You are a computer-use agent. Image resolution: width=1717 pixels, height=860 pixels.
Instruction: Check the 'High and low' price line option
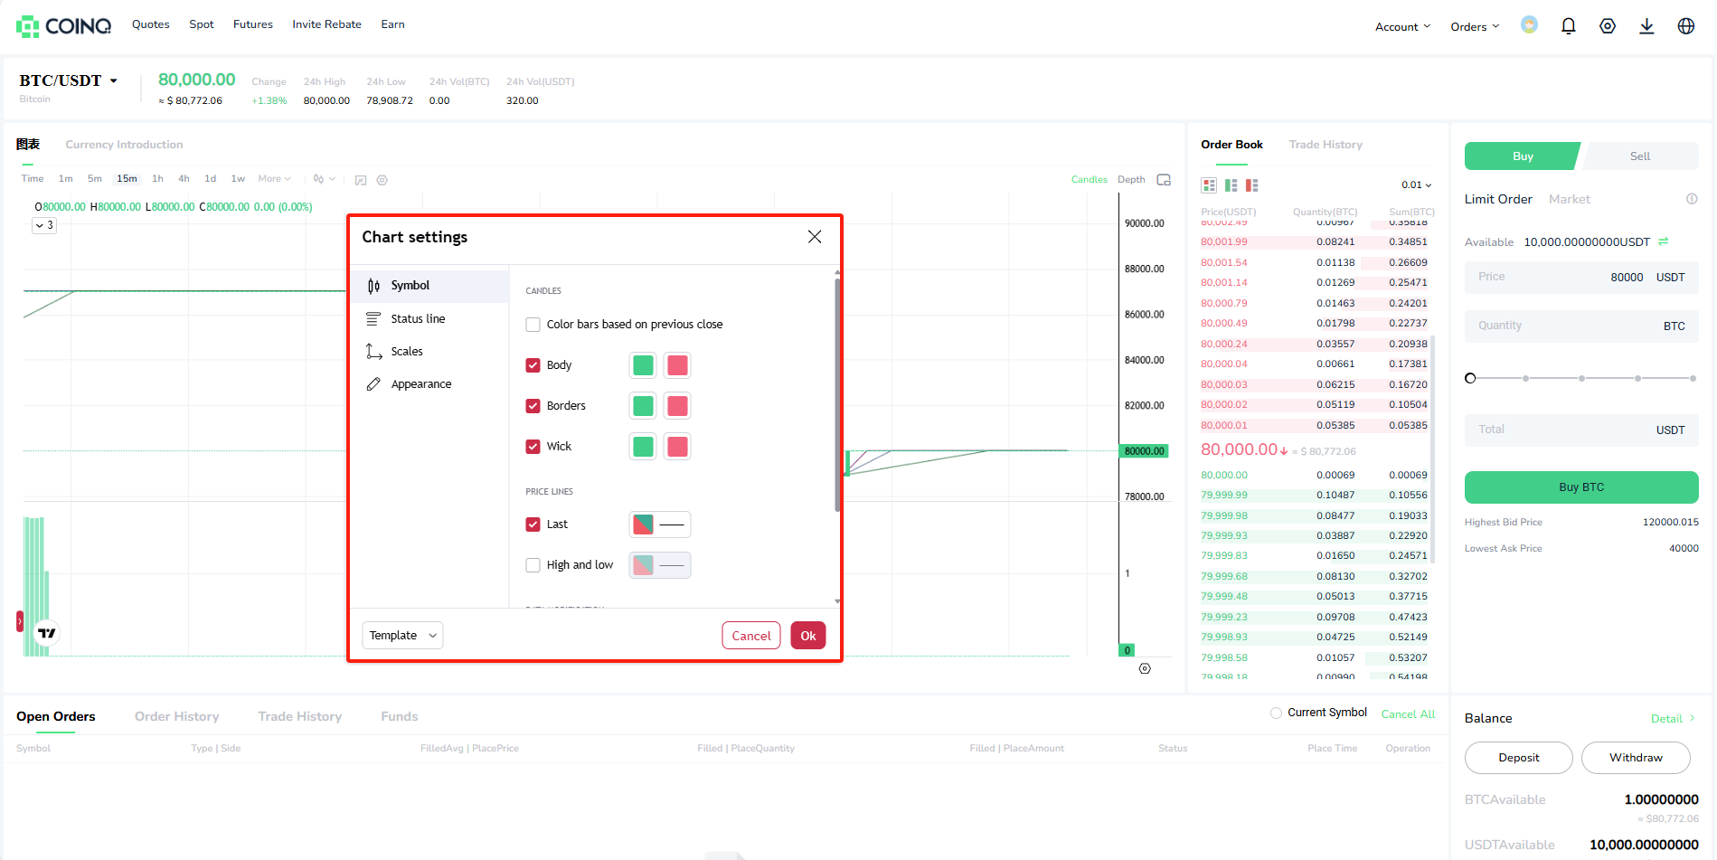[x=533, y=564]
